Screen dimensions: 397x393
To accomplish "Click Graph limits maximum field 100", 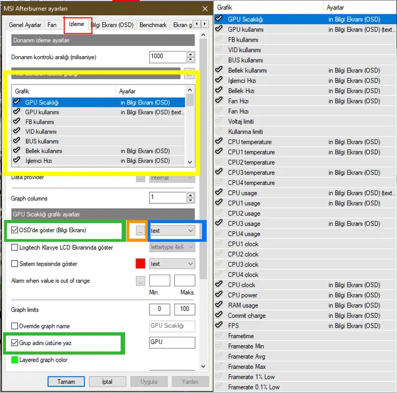I will click(x=184, y=310).
